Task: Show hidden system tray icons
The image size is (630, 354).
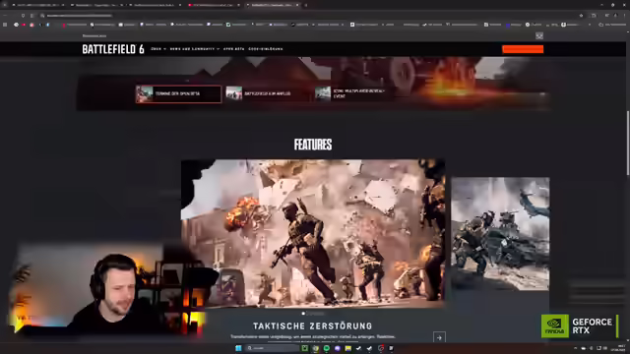Action: (x=575, y=348)
